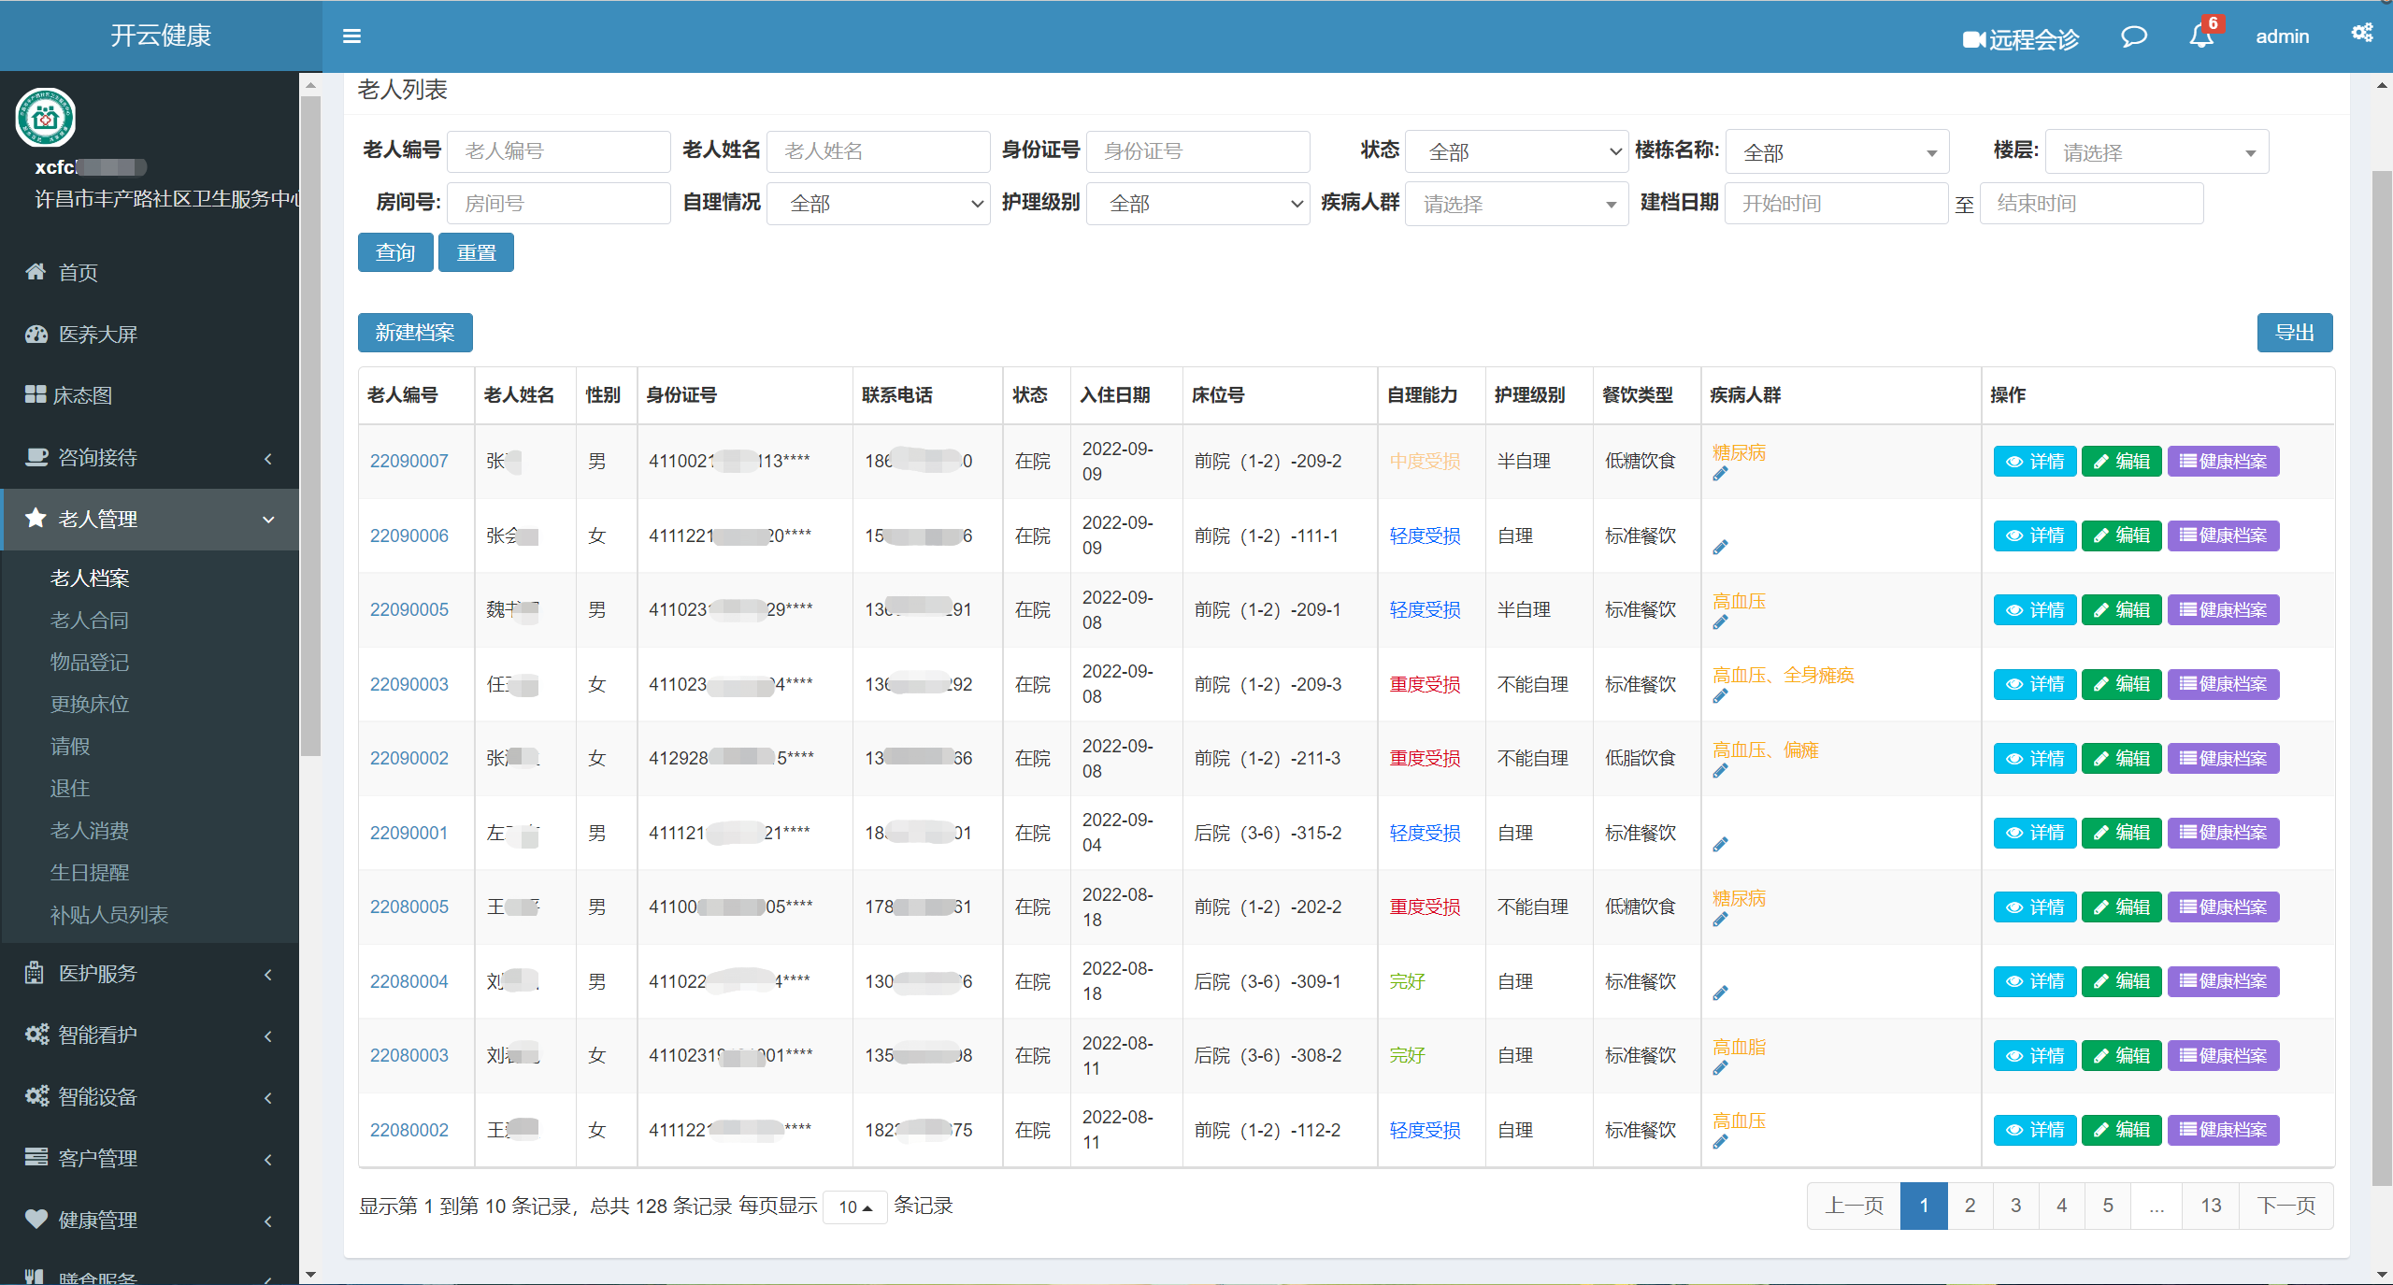Open the 自理情况 dropdown
2393x1285 pixels.
tap(879, 204)
